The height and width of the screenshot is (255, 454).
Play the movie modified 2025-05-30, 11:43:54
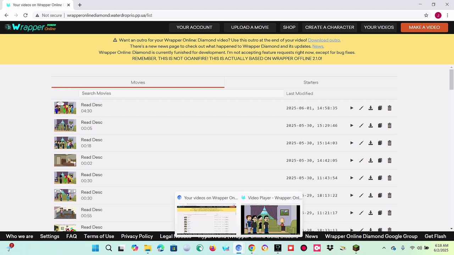351,178
